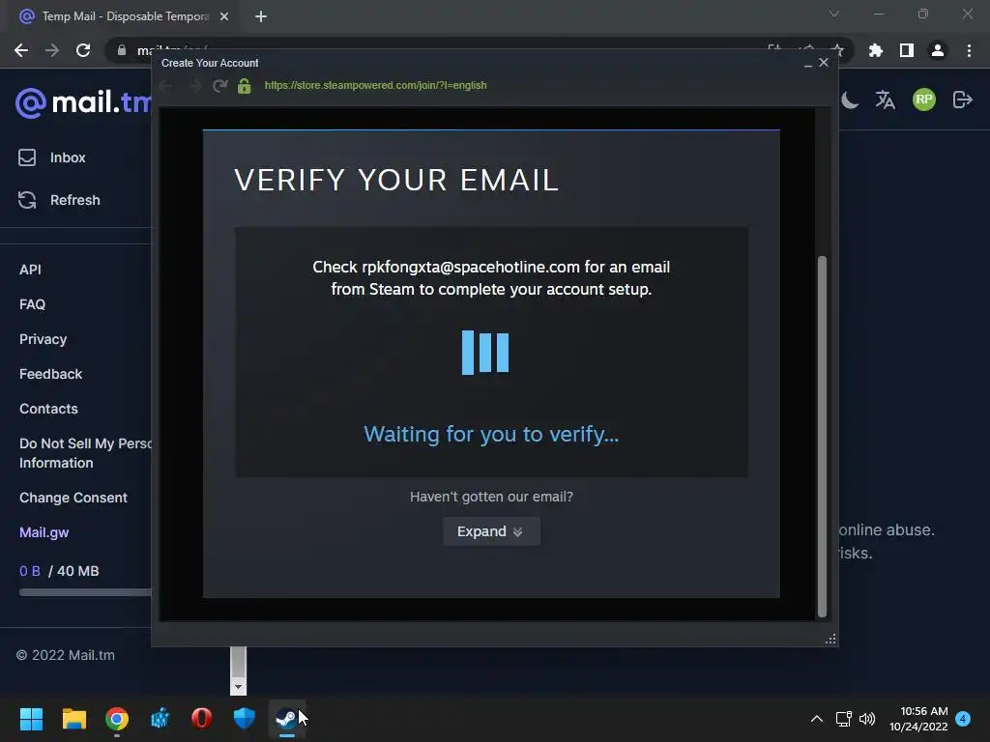Open the FAQ page link
This screenshot has height=742, width=990.
pyautogui.click(x=32, y=304)
